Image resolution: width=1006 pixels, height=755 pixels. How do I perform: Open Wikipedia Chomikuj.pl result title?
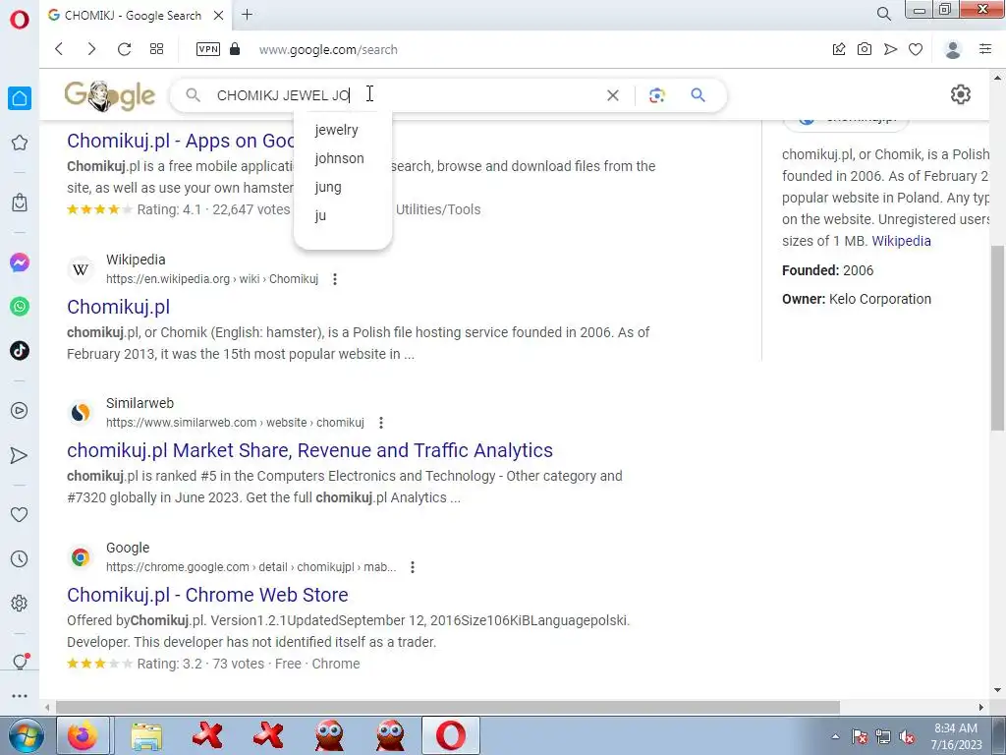(119, 307)
